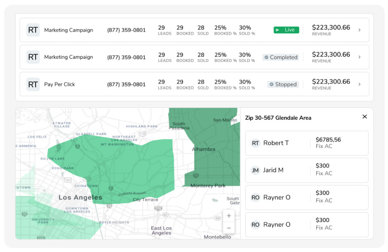Click the Completed status badge

(280, 57)
